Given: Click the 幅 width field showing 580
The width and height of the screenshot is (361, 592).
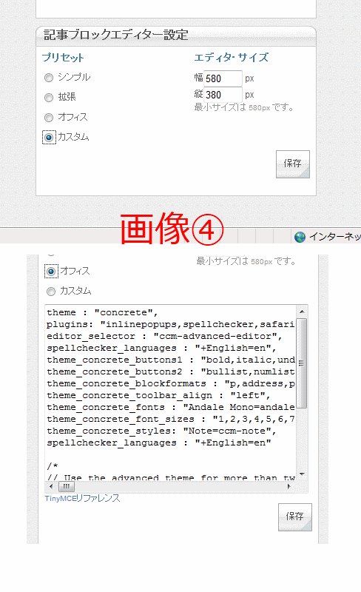Looking at the screenshot, I should point(223,78).
